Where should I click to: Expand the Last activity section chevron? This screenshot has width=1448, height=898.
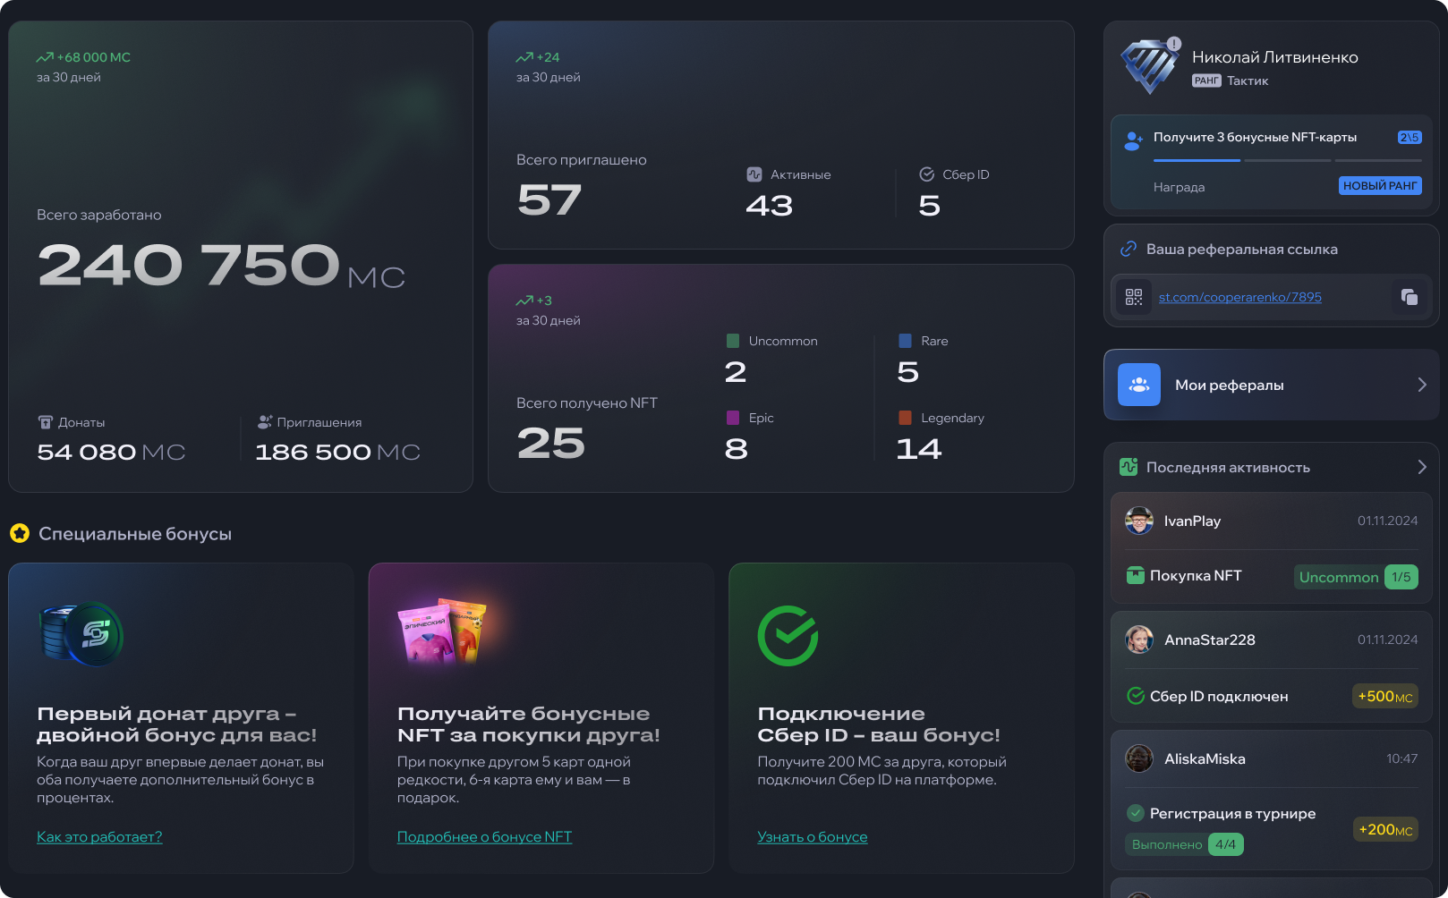[x=1421, y=467]
